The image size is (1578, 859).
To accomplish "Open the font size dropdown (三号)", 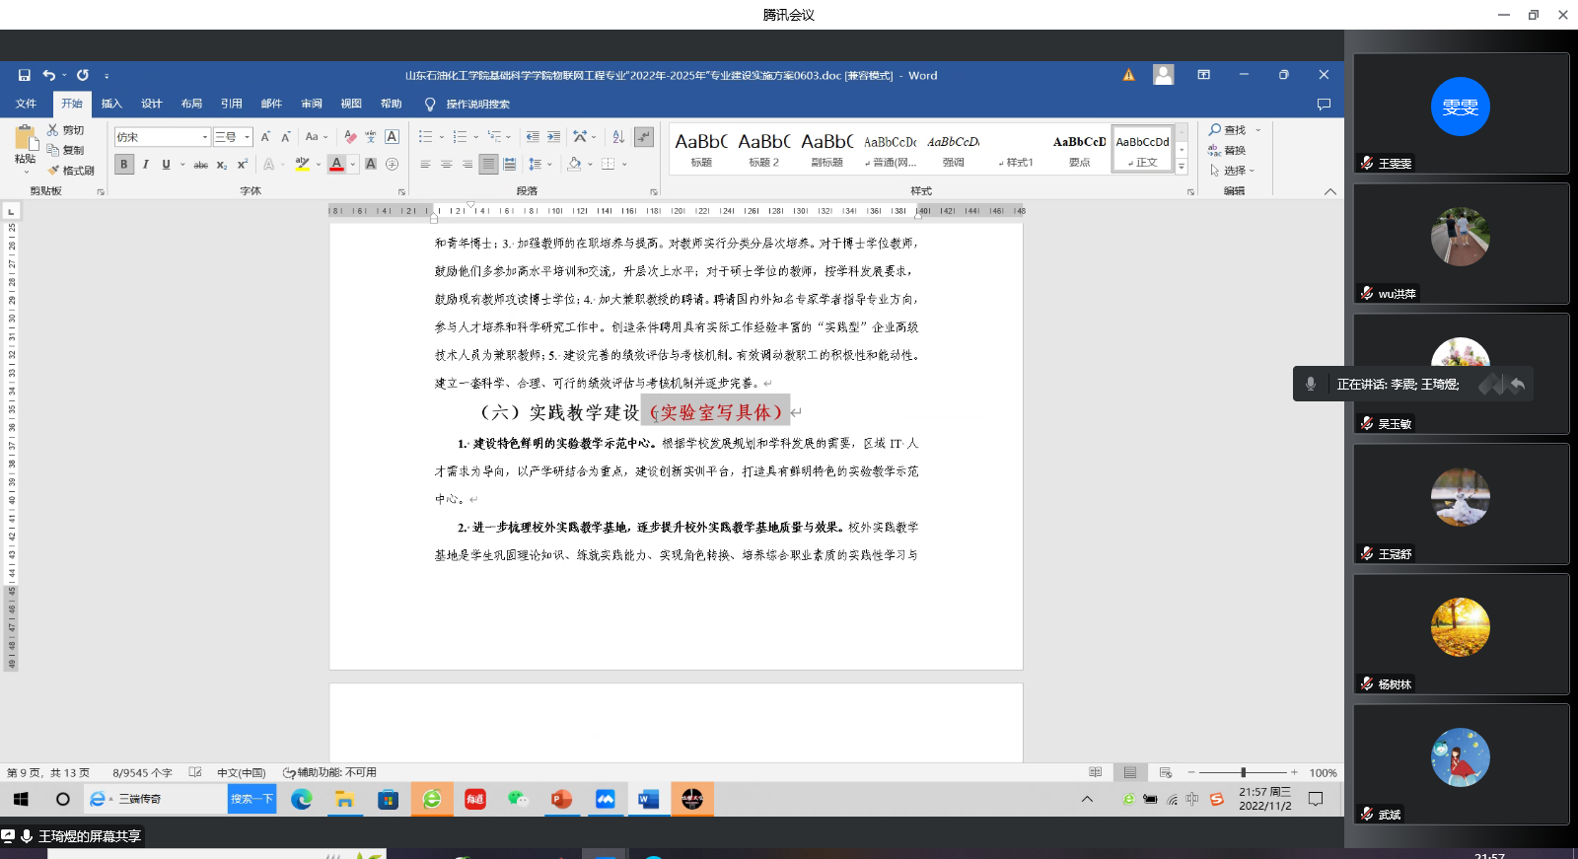I will pyautogui.click(x=247, y=137).
